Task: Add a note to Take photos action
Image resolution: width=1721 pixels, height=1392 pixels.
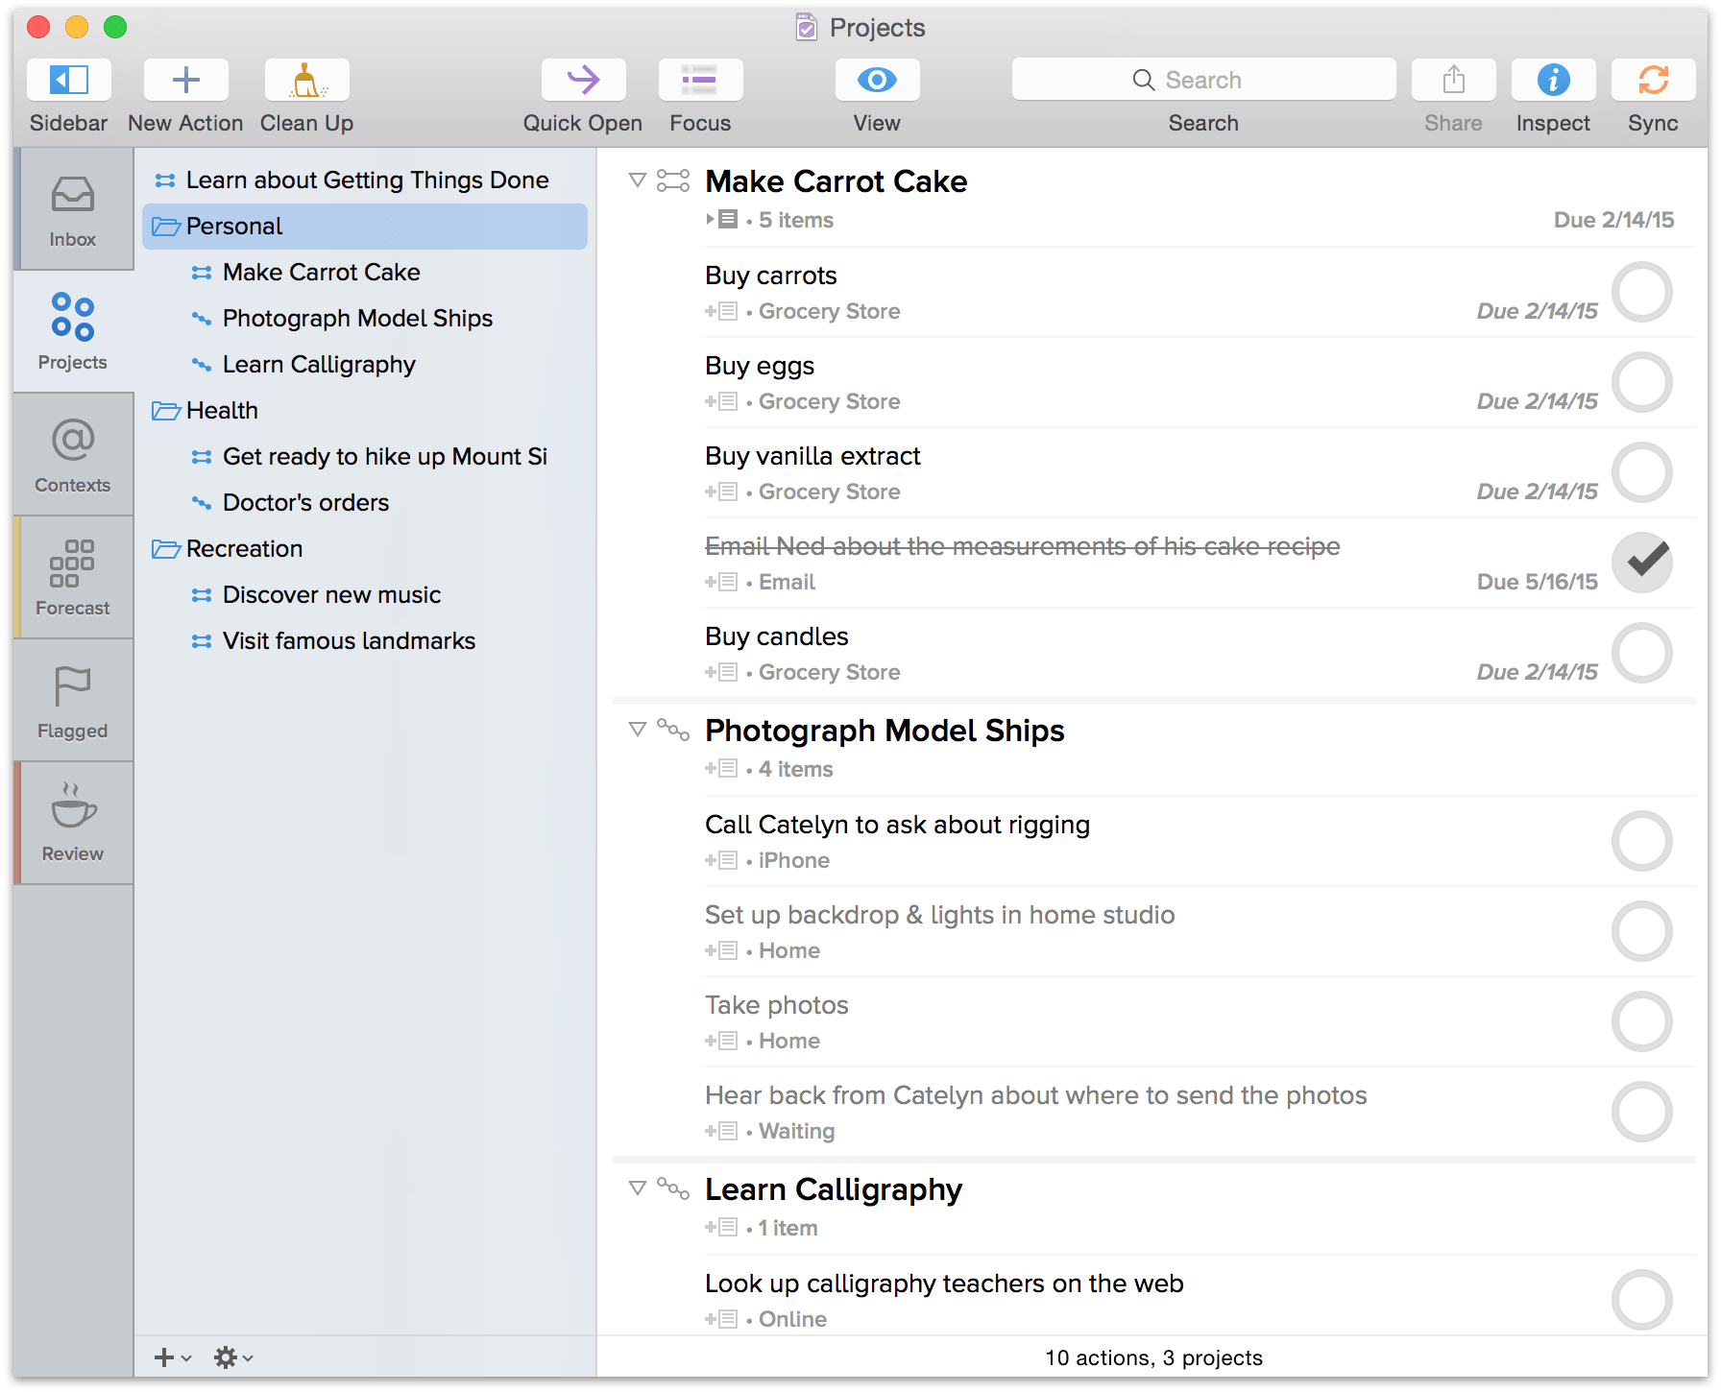Action: (721, 1041)
